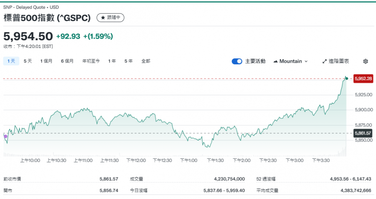
Task: Select the 1天 time range tab
Action: [x=11, y=61]
